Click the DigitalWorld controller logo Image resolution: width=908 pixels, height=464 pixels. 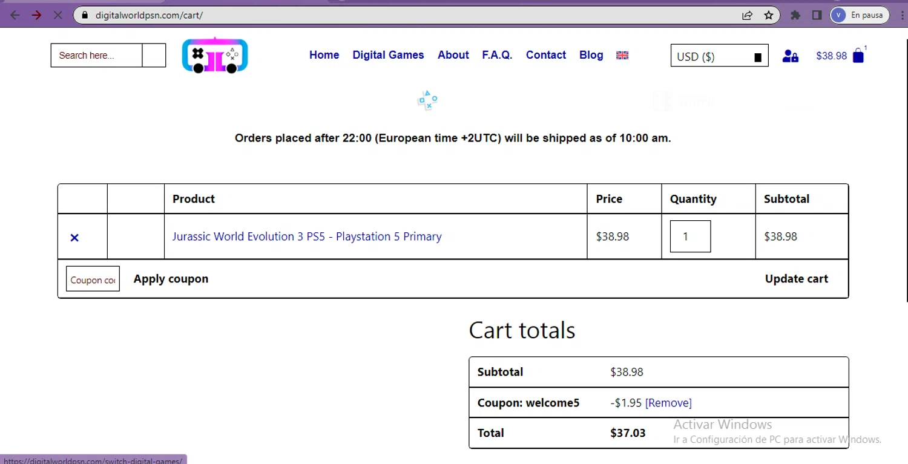point(215,55)
